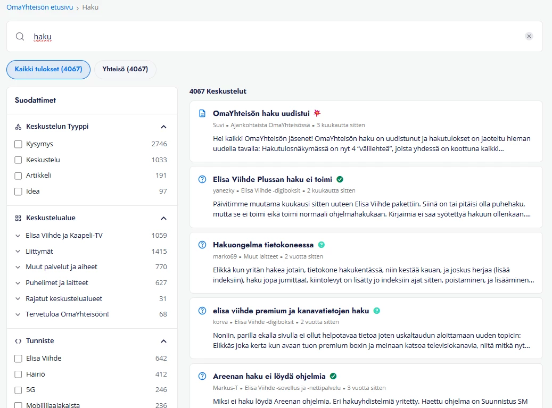Click the Keskustelualue grid icon
The width and height of the screenshot is (552, 408).
pos(18,218)
